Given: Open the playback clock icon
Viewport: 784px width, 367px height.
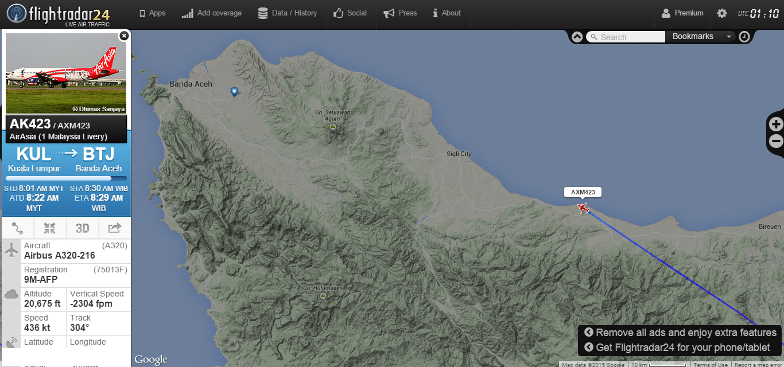Looking at the screenshot, I should click(x=744, y=37).
